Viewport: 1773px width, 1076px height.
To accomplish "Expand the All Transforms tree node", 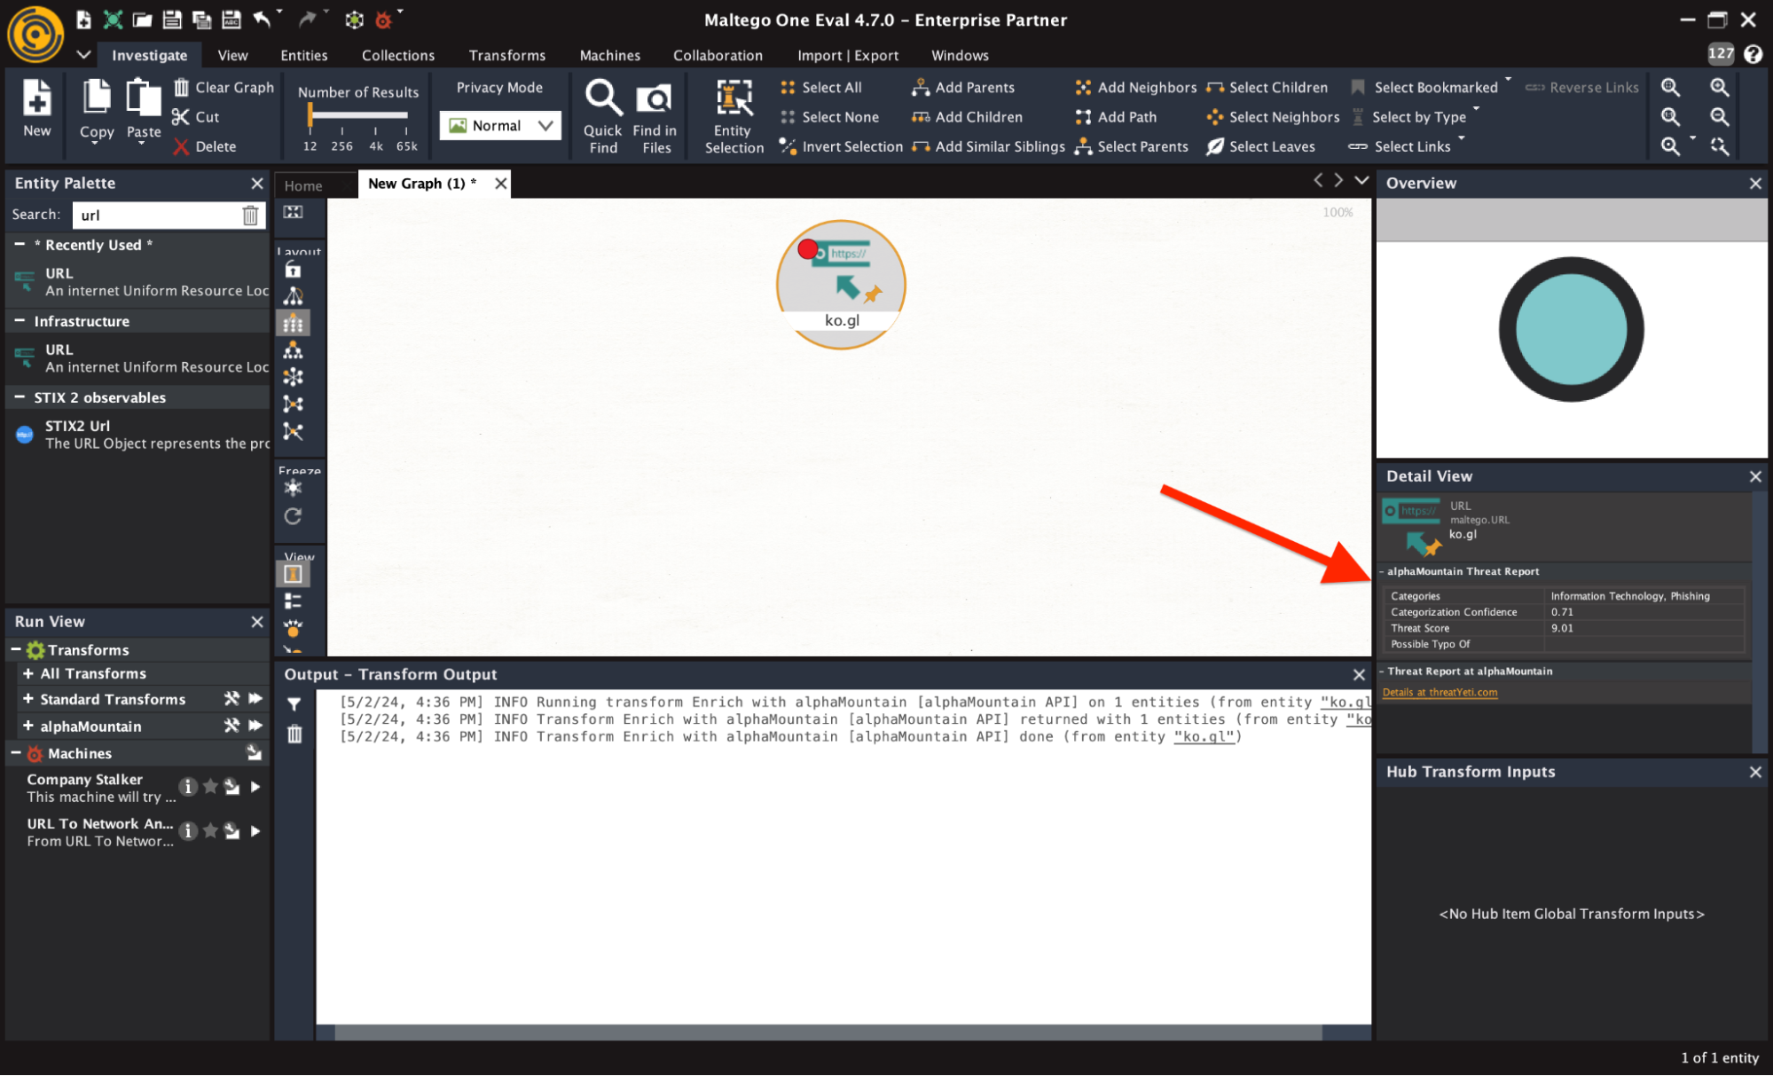I will [27, 673].
